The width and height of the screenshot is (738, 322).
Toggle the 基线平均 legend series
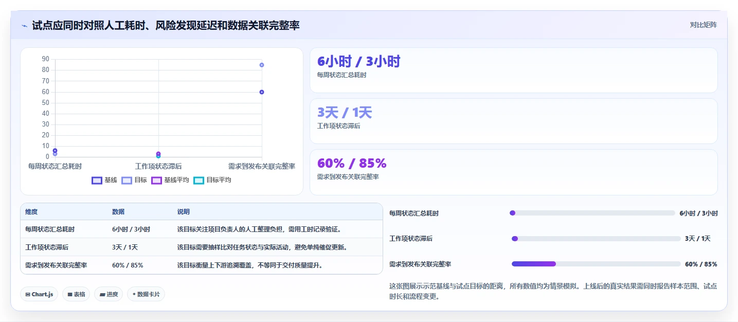[x=170, y=180]
